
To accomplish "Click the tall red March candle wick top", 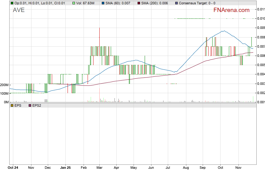I will click(x=99, y=28).
